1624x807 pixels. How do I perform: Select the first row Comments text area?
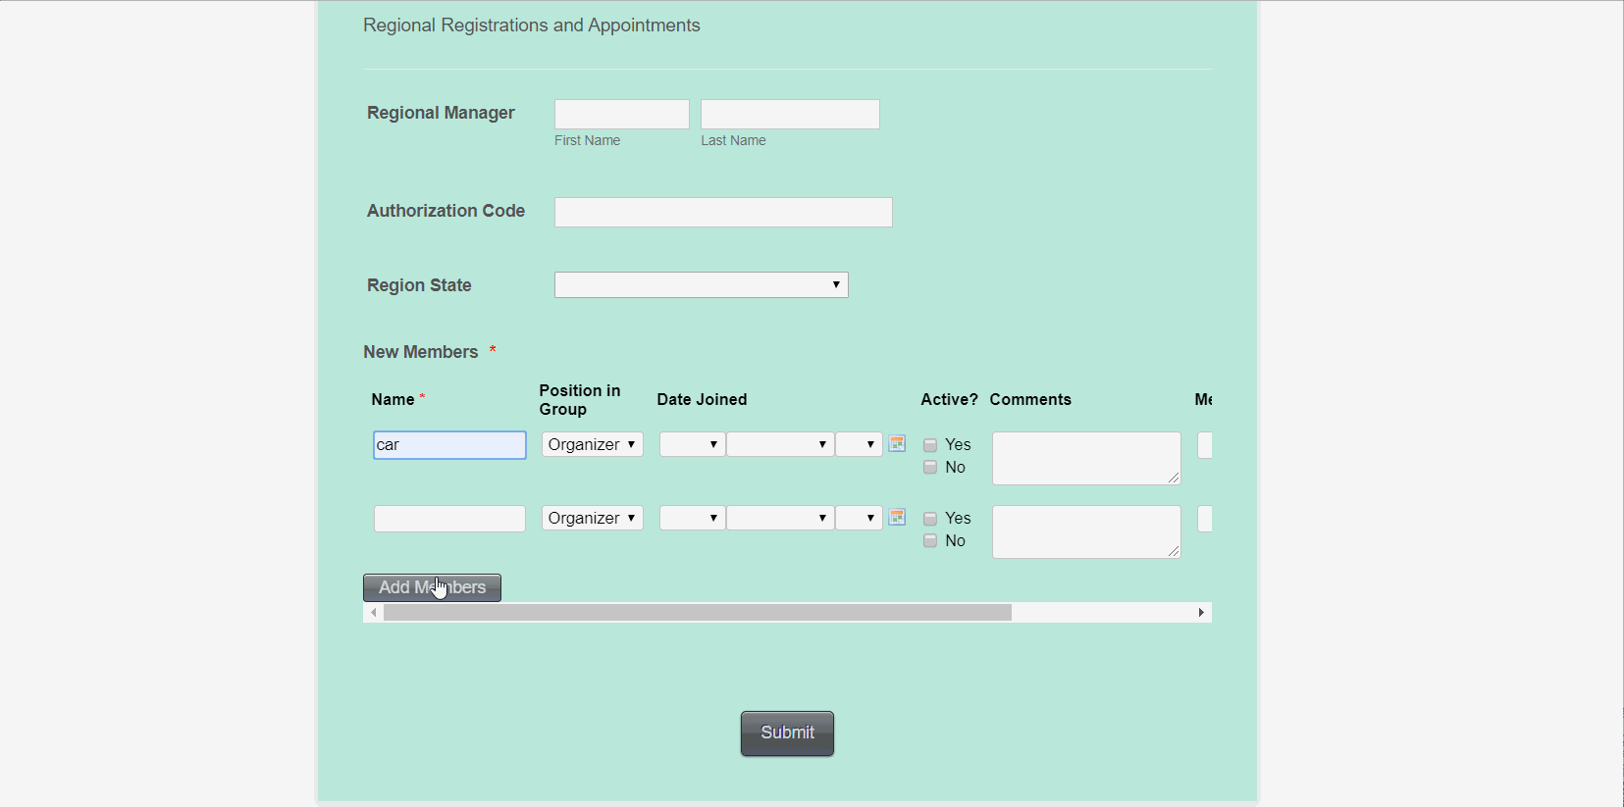(1085, 458)
